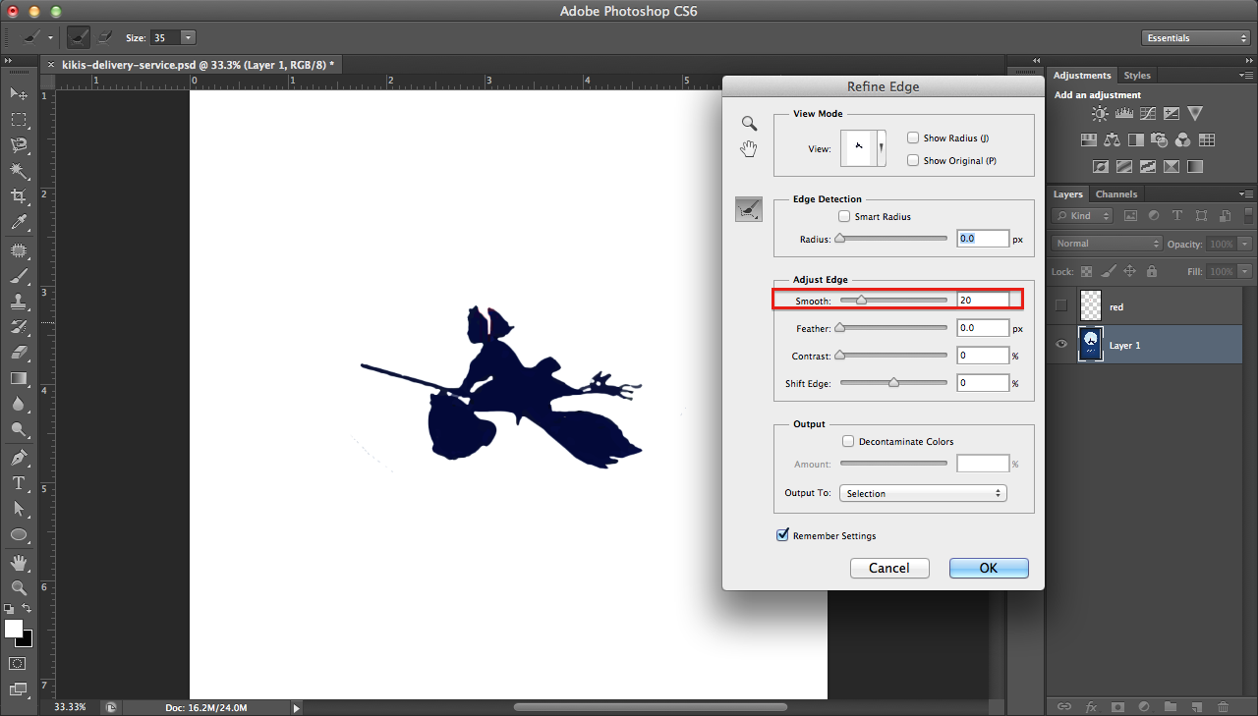Select the Adjustments tab
Image resolution: width=1258 pixels, height=716 pixels.
(x=1082, y=75)
